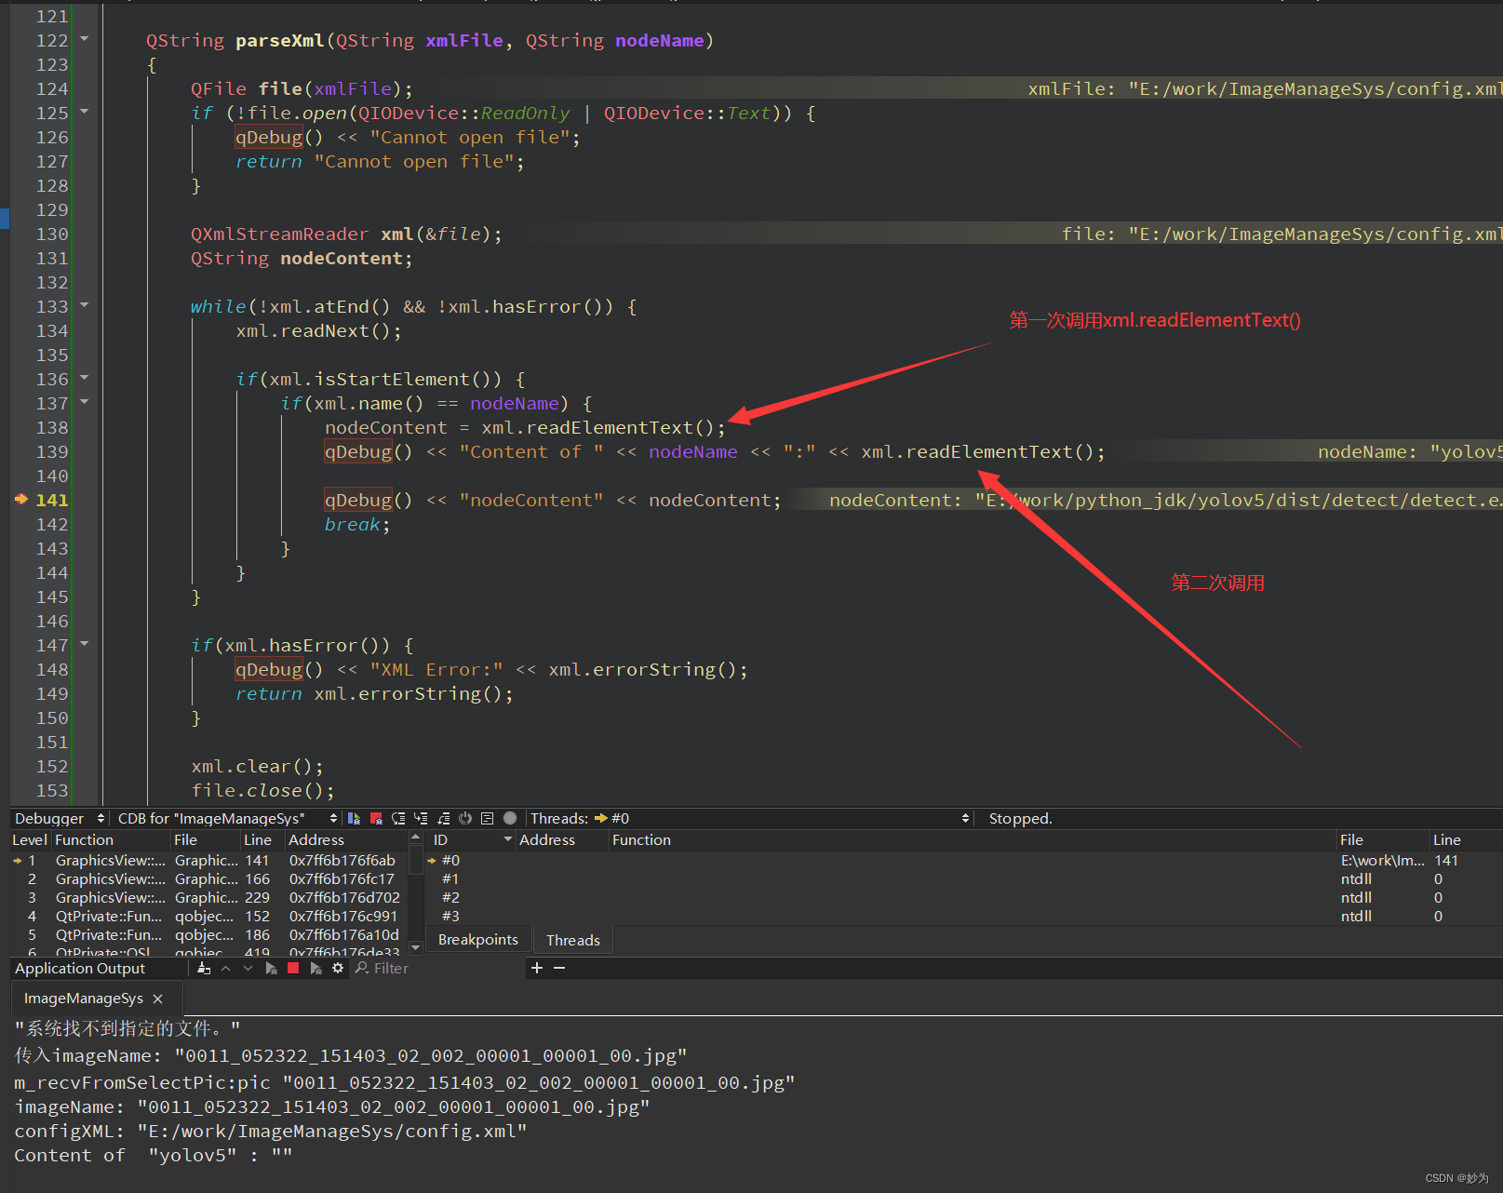Click the plus button in output pane

537,968
